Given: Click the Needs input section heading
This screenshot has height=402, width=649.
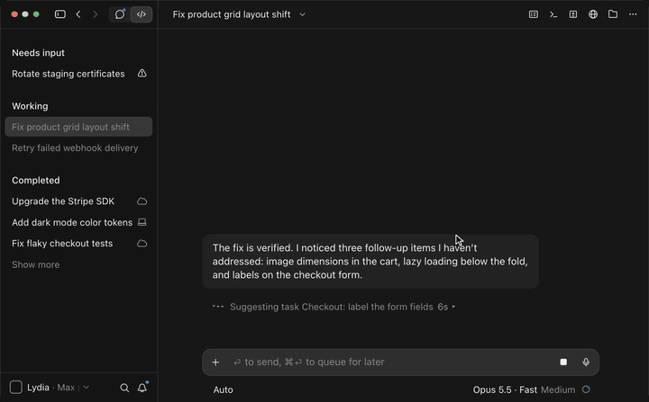Looking at the screenshot, I should [x=38, y=53].
